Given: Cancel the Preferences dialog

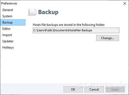Looking at the screenshot, I should [x=94, y=89].
